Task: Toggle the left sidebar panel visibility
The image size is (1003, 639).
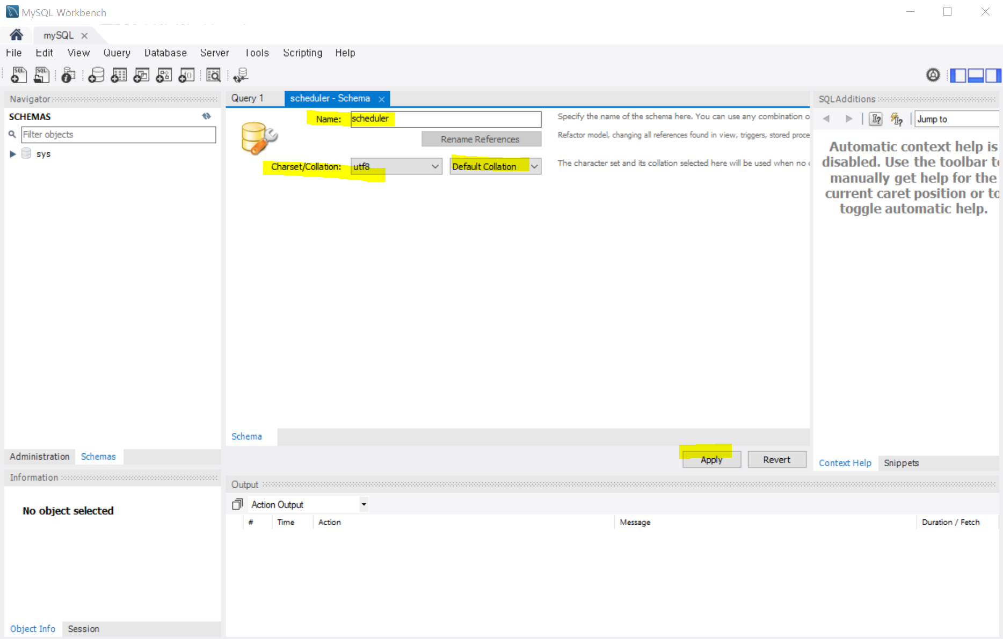Action: click(x=958, y=75)
